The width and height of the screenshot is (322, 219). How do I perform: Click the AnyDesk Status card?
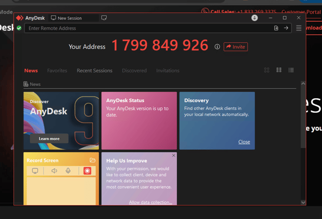(139, 121)
